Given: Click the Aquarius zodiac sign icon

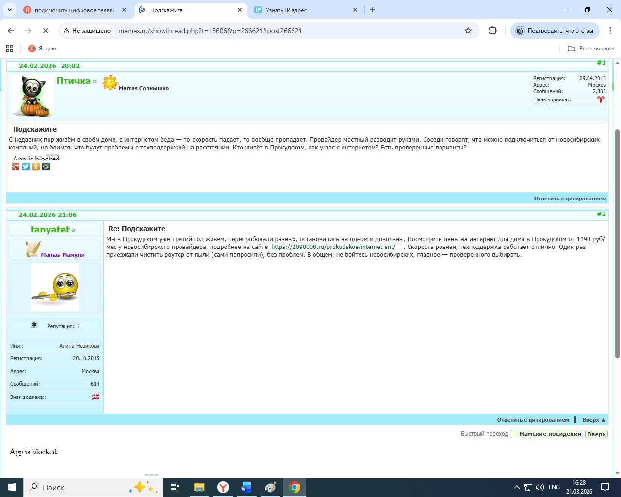Looking at the screenshot, I should pos(96,397).
